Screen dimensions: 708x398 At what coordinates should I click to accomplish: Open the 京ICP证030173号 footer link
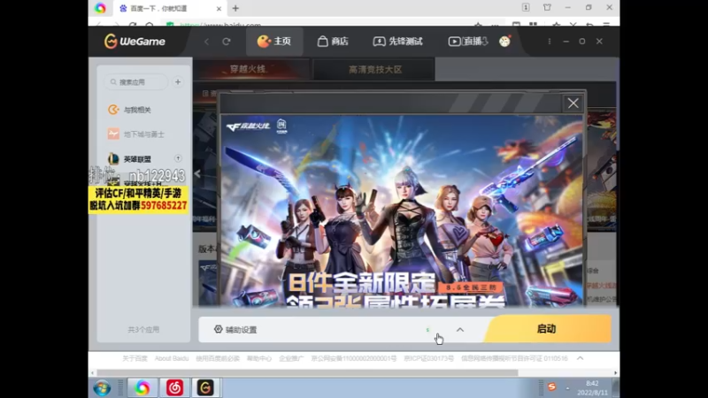click(429, 358)
